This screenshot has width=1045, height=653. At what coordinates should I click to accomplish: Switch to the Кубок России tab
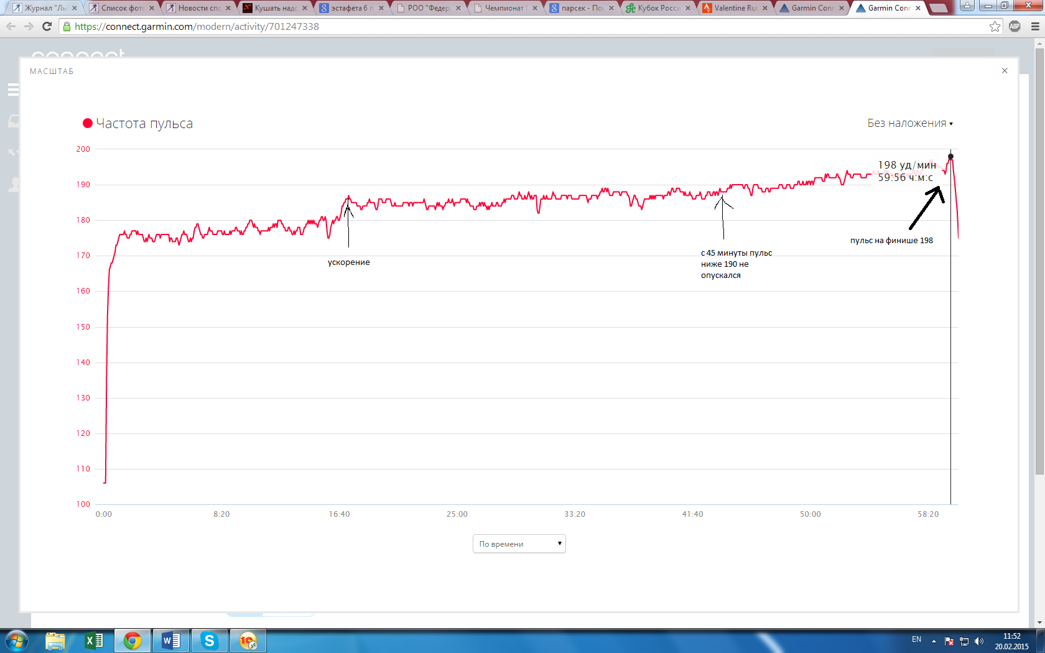tap(658, 8)
